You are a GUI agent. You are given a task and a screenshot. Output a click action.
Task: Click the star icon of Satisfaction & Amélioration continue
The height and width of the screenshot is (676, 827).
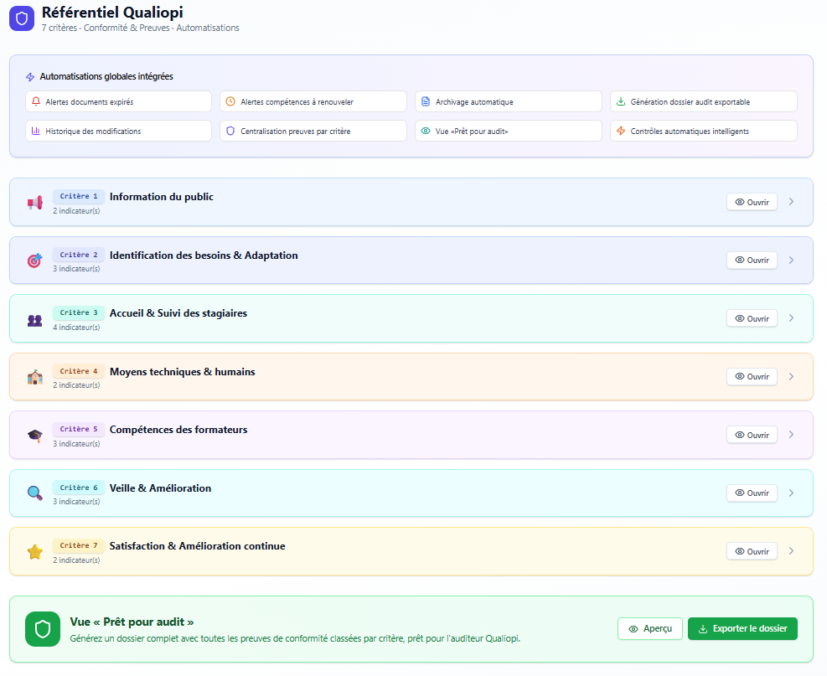(35, 551)
